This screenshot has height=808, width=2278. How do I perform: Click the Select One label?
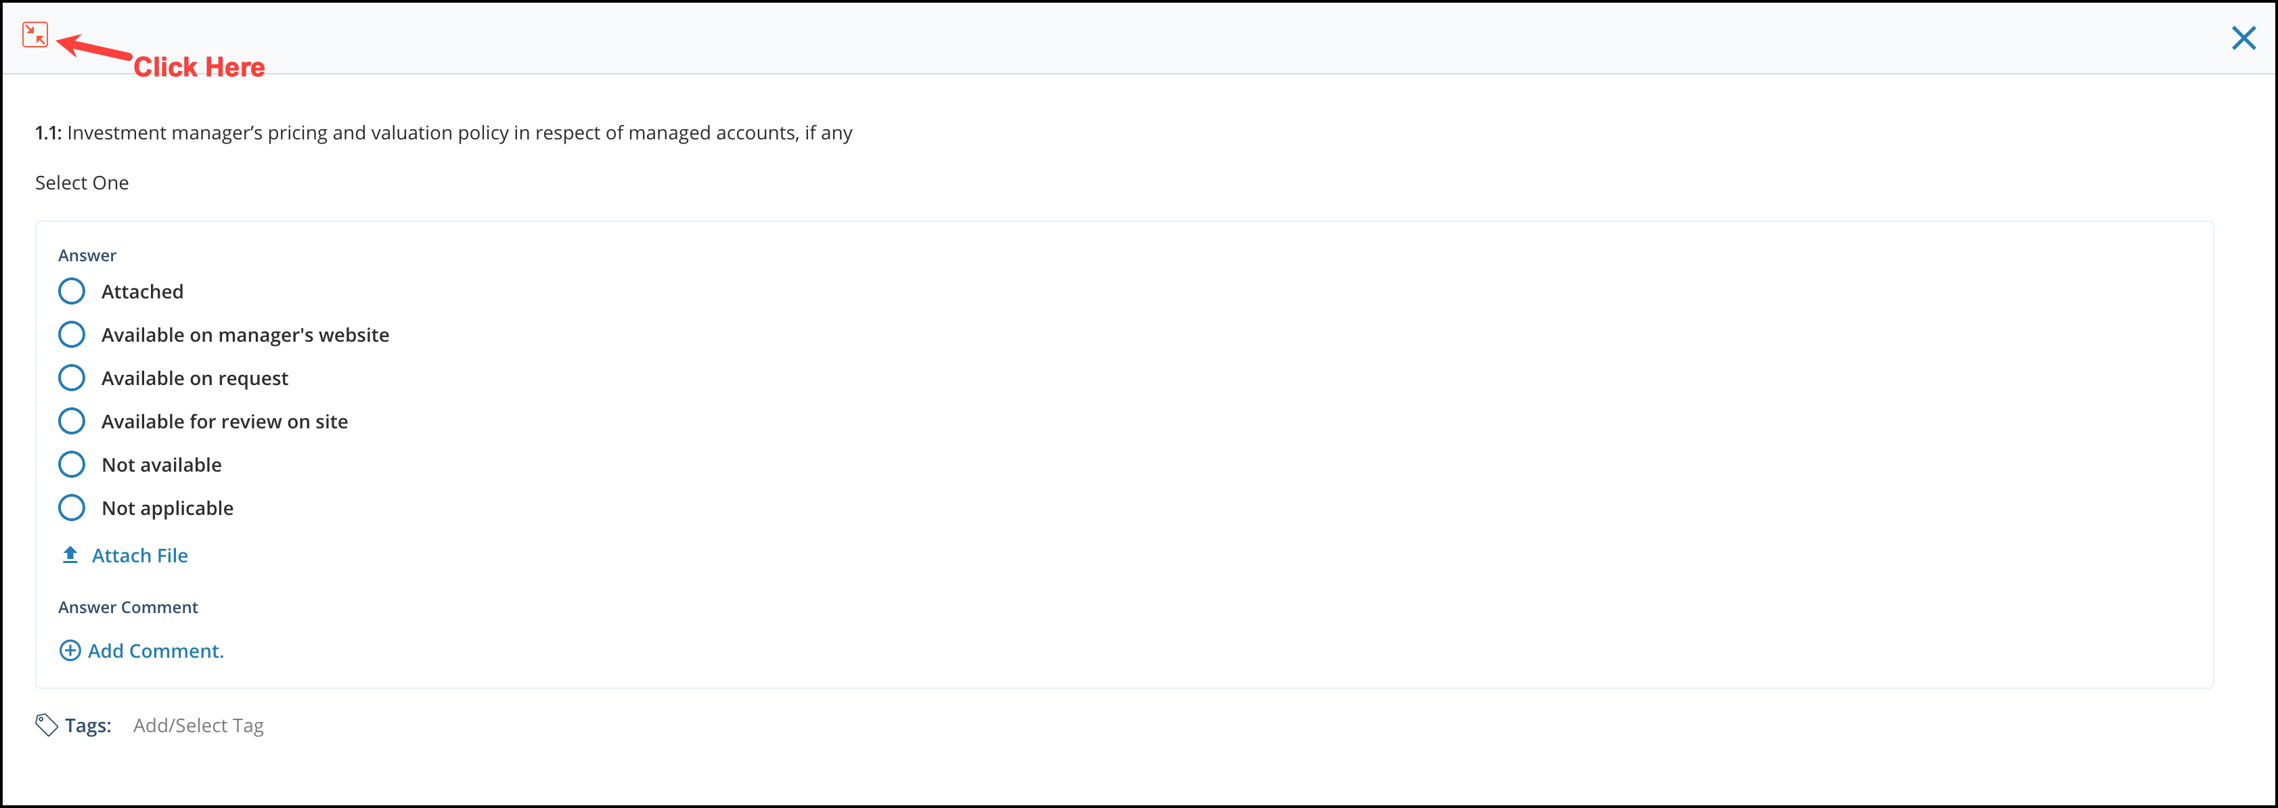[81, 182]
